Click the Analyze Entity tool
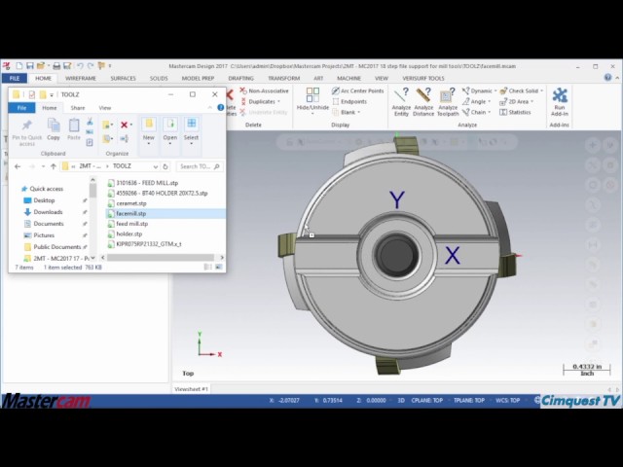 click(x=401, y=101)
